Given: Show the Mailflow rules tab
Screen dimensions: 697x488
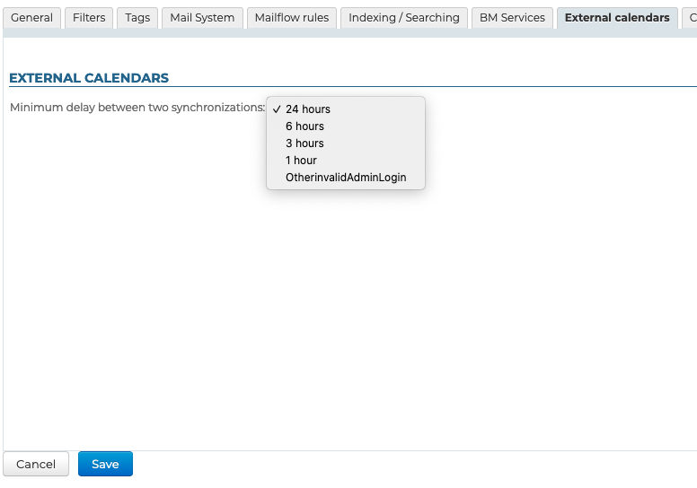Looking at the screenshot, I should tap(291, 18).
